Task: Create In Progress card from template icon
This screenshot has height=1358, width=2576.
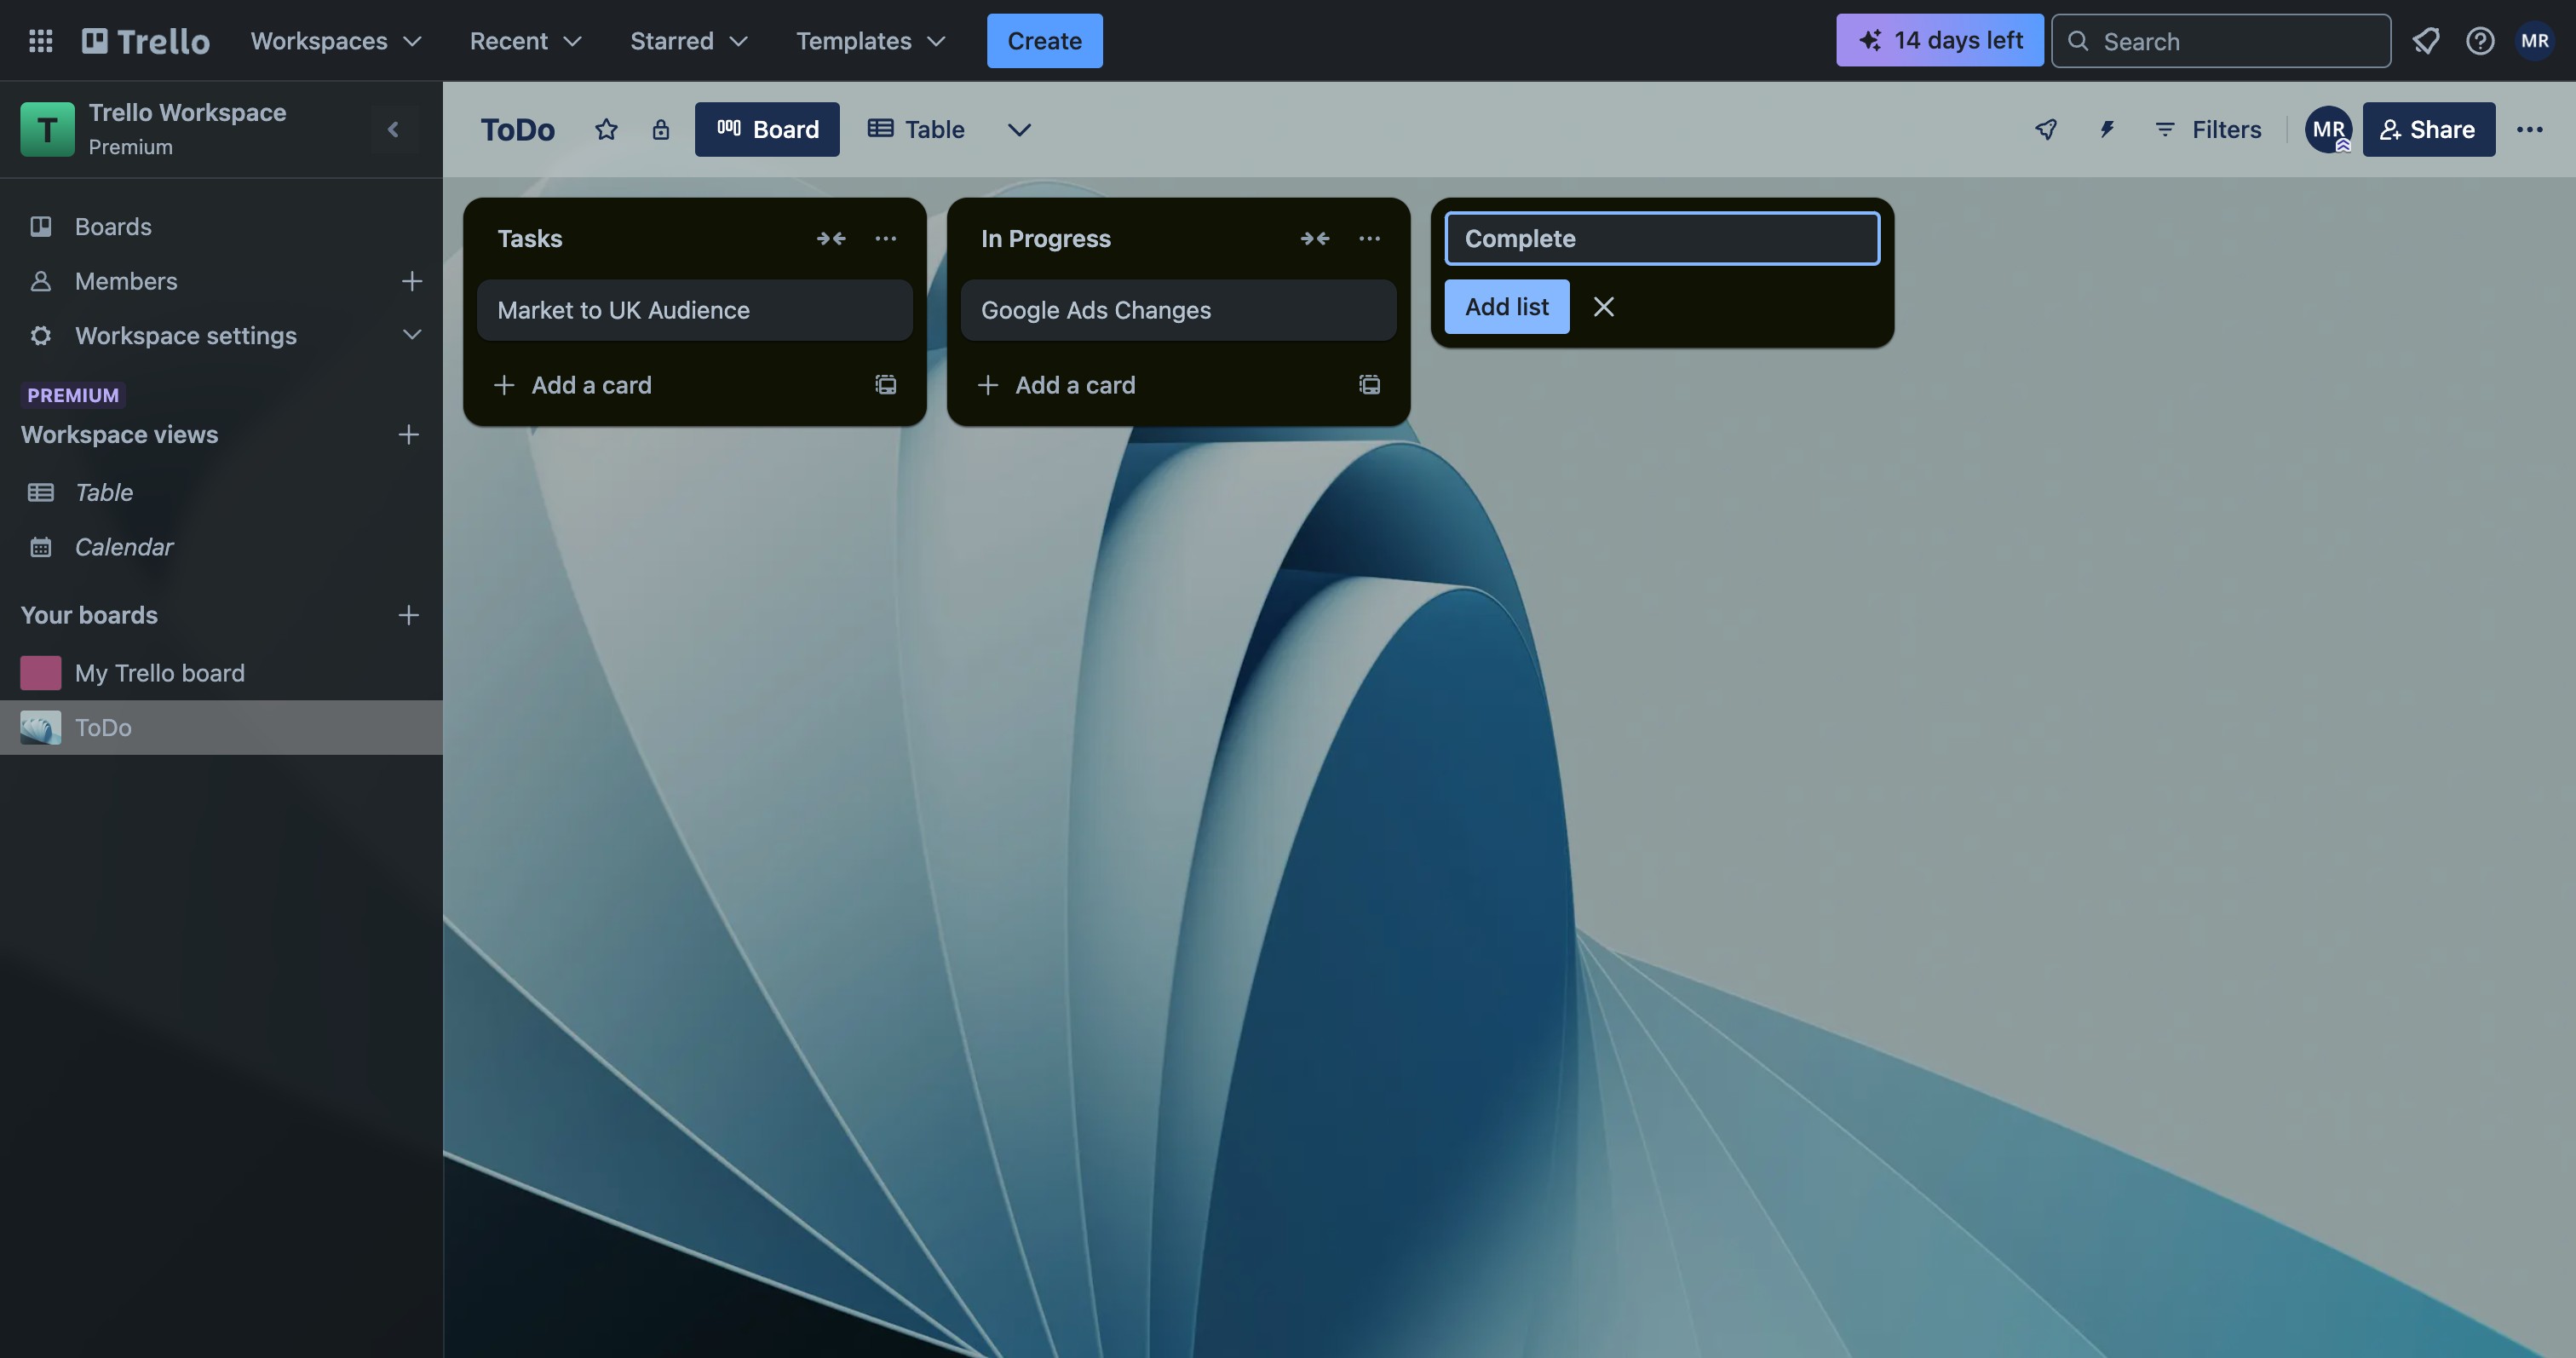Action: (1370, 385)
